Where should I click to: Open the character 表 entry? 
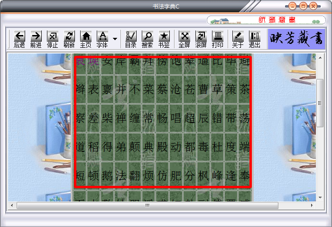coord(93,89)
